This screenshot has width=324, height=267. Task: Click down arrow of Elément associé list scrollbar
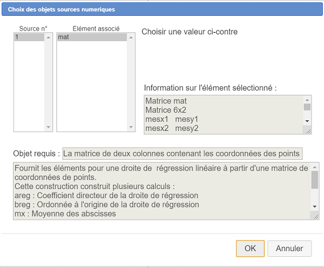pyautogui.click(x=131, y=127)
